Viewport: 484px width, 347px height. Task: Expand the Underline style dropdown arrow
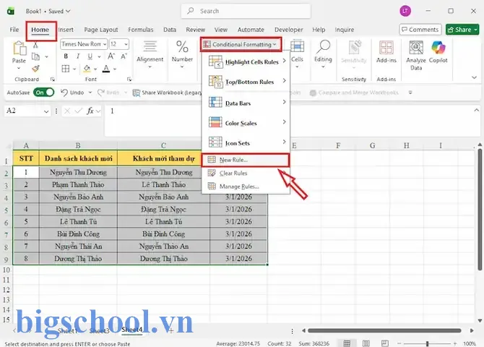(99, 56)
